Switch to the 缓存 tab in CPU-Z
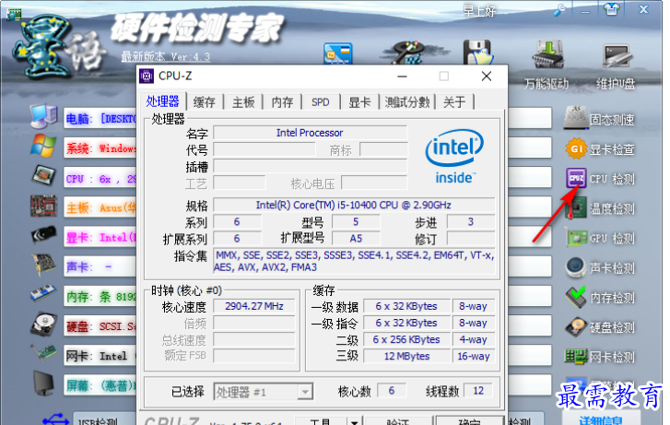Screen dimensions: 670x425 (x=205, y=102)
